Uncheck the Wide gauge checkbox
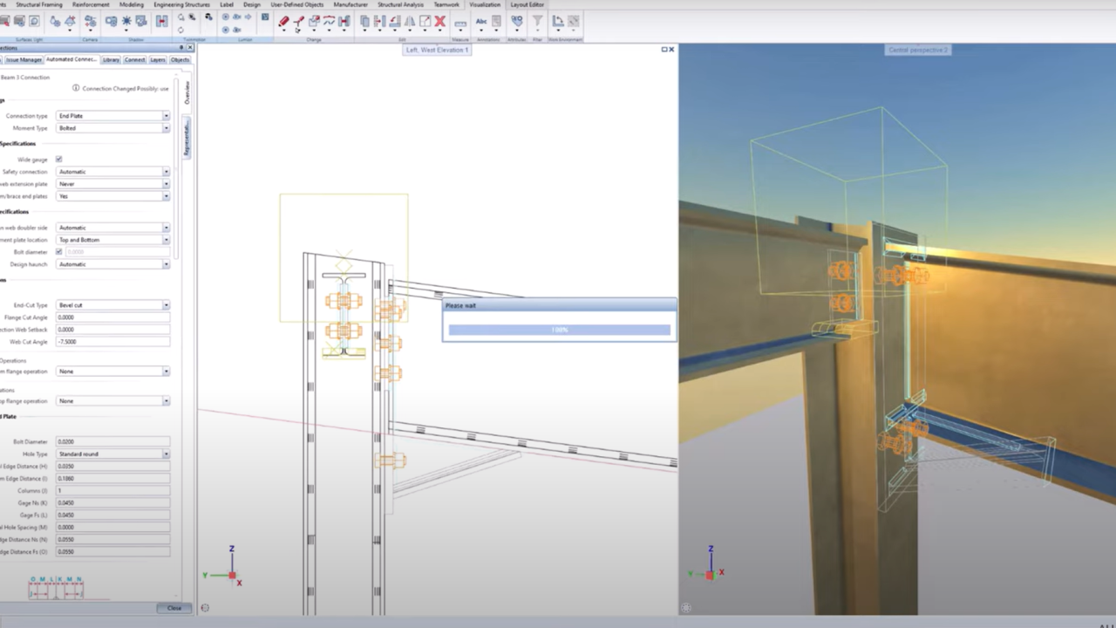Screen dimensions: 1116x628 point(58,159)
